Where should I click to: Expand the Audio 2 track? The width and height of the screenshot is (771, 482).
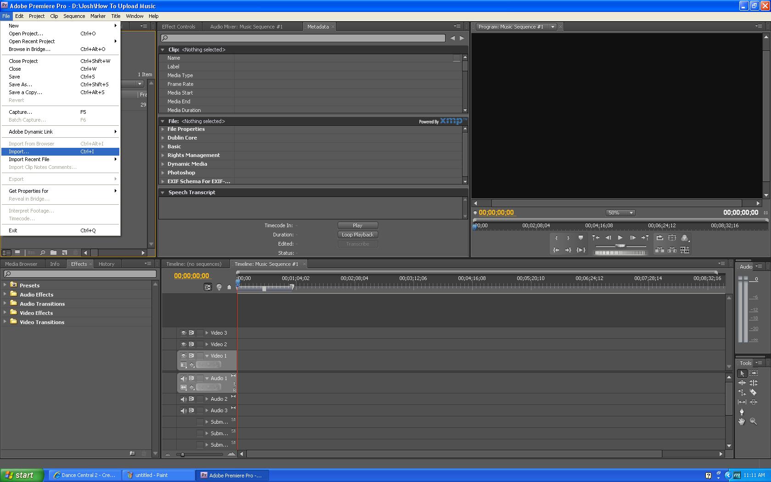[207, 399]
